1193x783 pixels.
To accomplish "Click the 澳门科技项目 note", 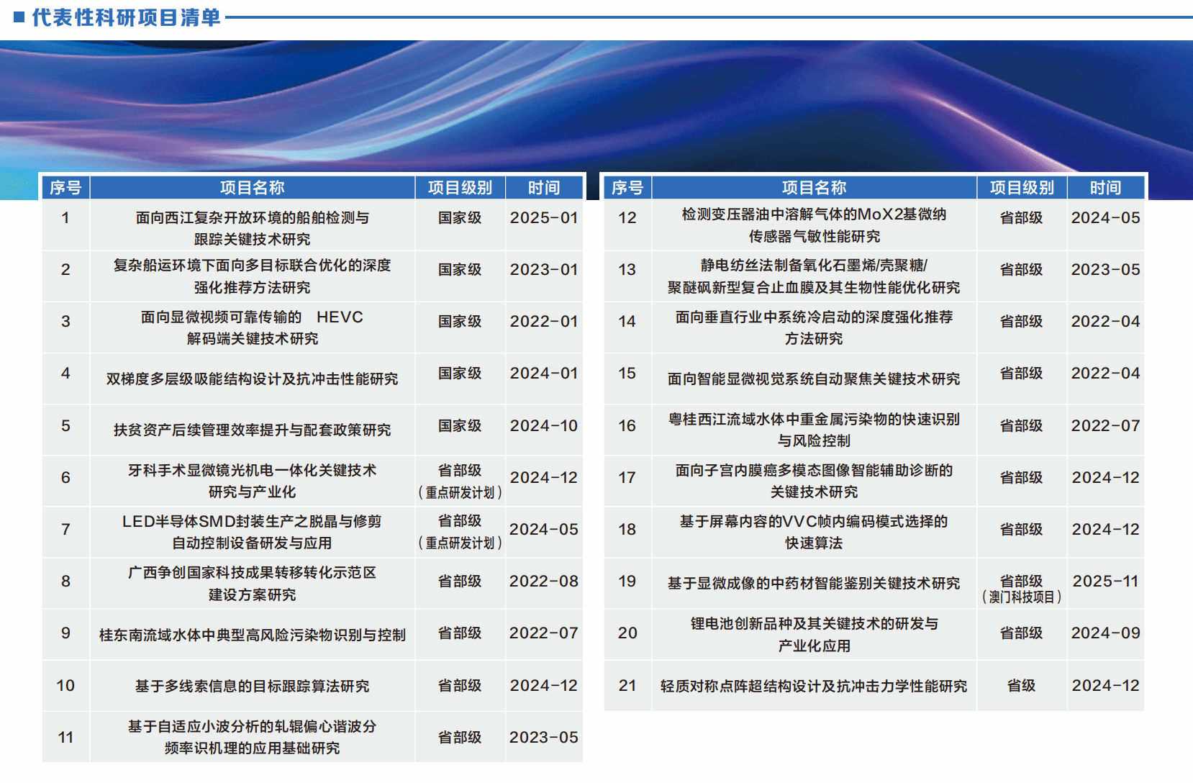I will tap(1021, 597).
